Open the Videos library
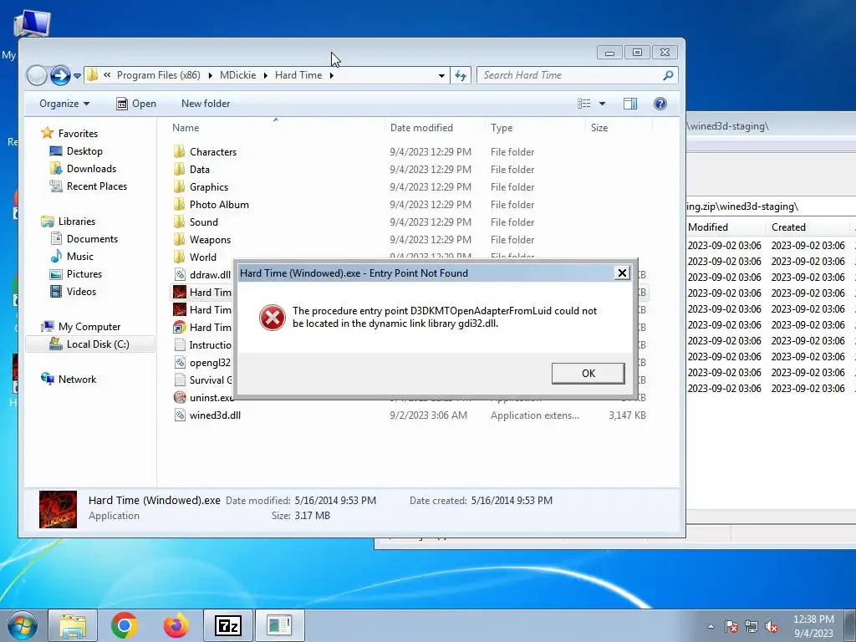Screen dimensions: 856x642 click(81, 291)
